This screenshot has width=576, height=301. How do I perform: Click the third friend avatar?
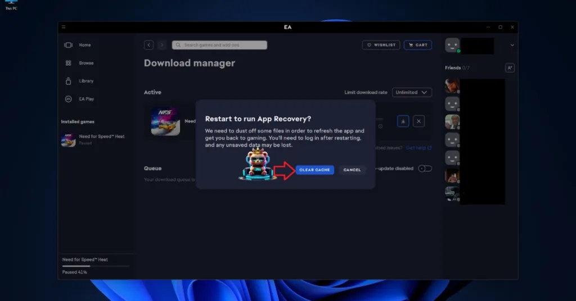point(452,122)
